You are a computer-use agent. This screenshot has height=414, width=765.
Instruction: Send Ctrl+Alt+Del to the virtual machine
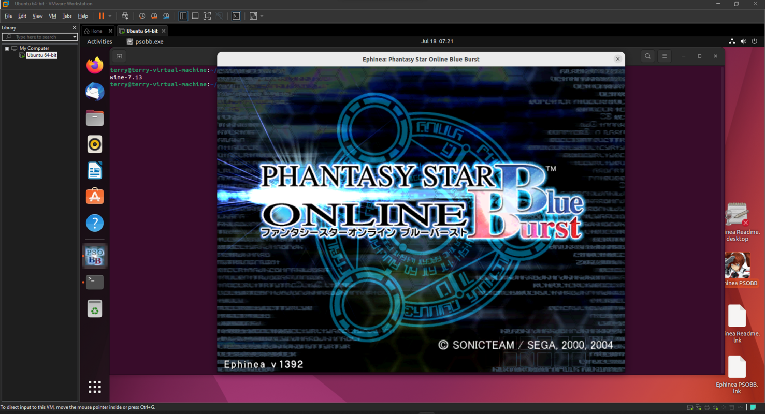125,16
